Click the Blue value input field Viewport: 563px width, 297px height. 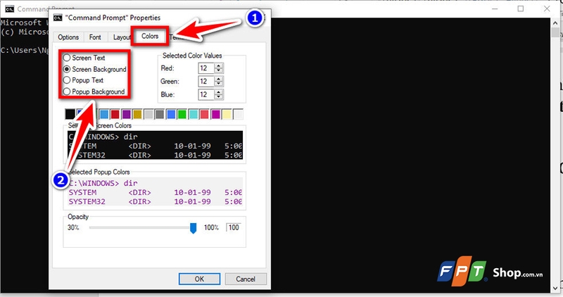[x=206, y=95]
